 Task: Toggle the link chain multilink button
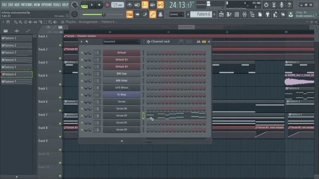(153, 14)
